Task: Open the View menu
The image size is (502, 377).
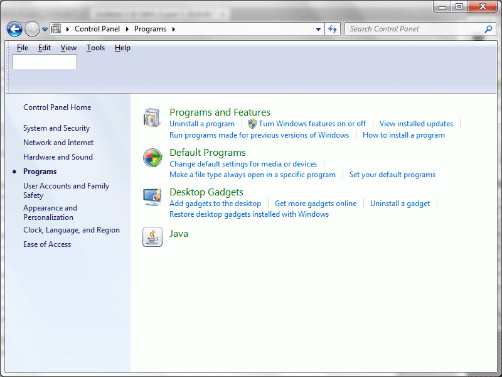Action: [68, 48]
